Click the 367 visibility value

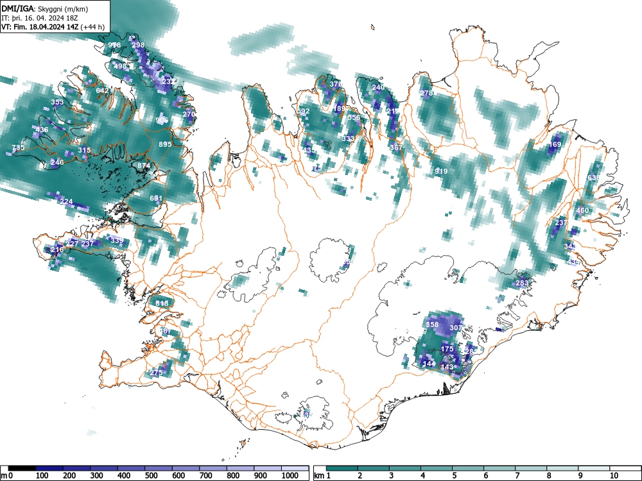coord(396,148)
